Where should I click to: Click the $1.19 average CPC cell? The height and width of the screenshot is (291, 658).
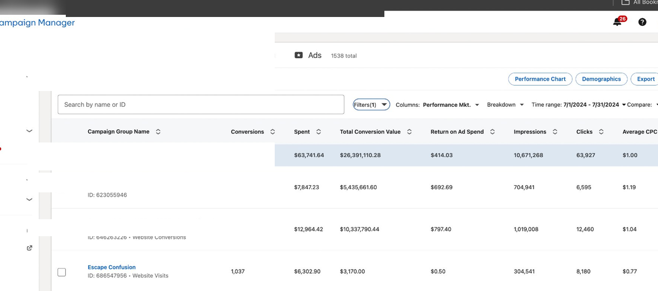(629, 187)
